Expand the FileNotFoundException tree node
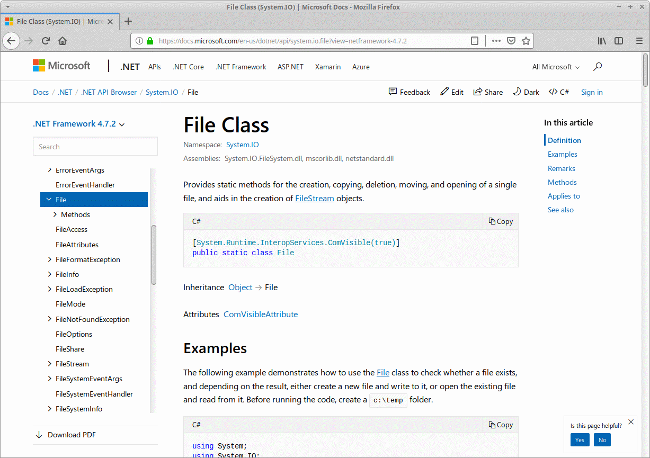The height and width of the screenshot is (458, 650). (49, 319)
